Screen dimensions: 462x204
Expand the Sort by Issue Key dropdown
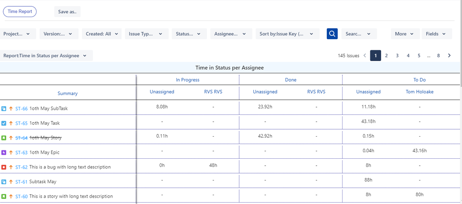(287, 34)
